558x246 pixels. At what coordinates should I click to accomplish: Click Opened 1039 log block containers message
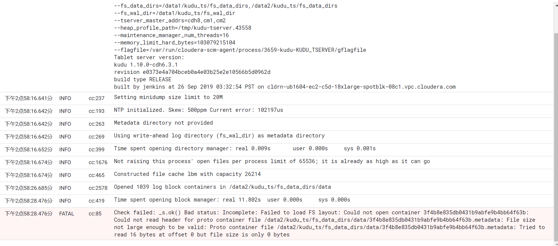222,187
